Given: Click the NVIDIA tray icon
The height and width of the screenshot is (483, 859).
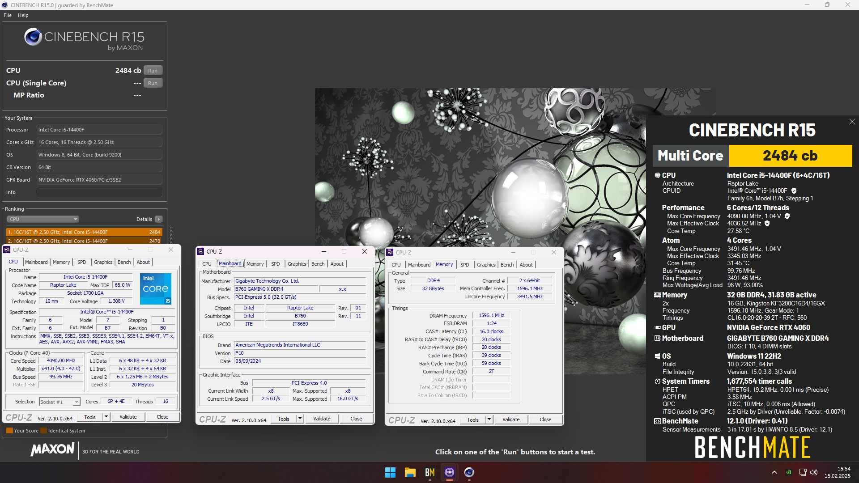Looking at the screenshot, I should [x=789, y=472].
